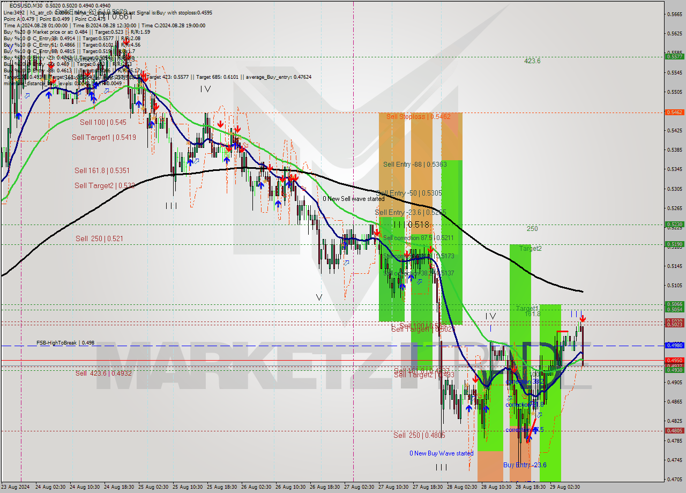Viewport: 686px width, 493px height.
Task: Click the '0 New Sell wave started' annotation
Action: 353,199
